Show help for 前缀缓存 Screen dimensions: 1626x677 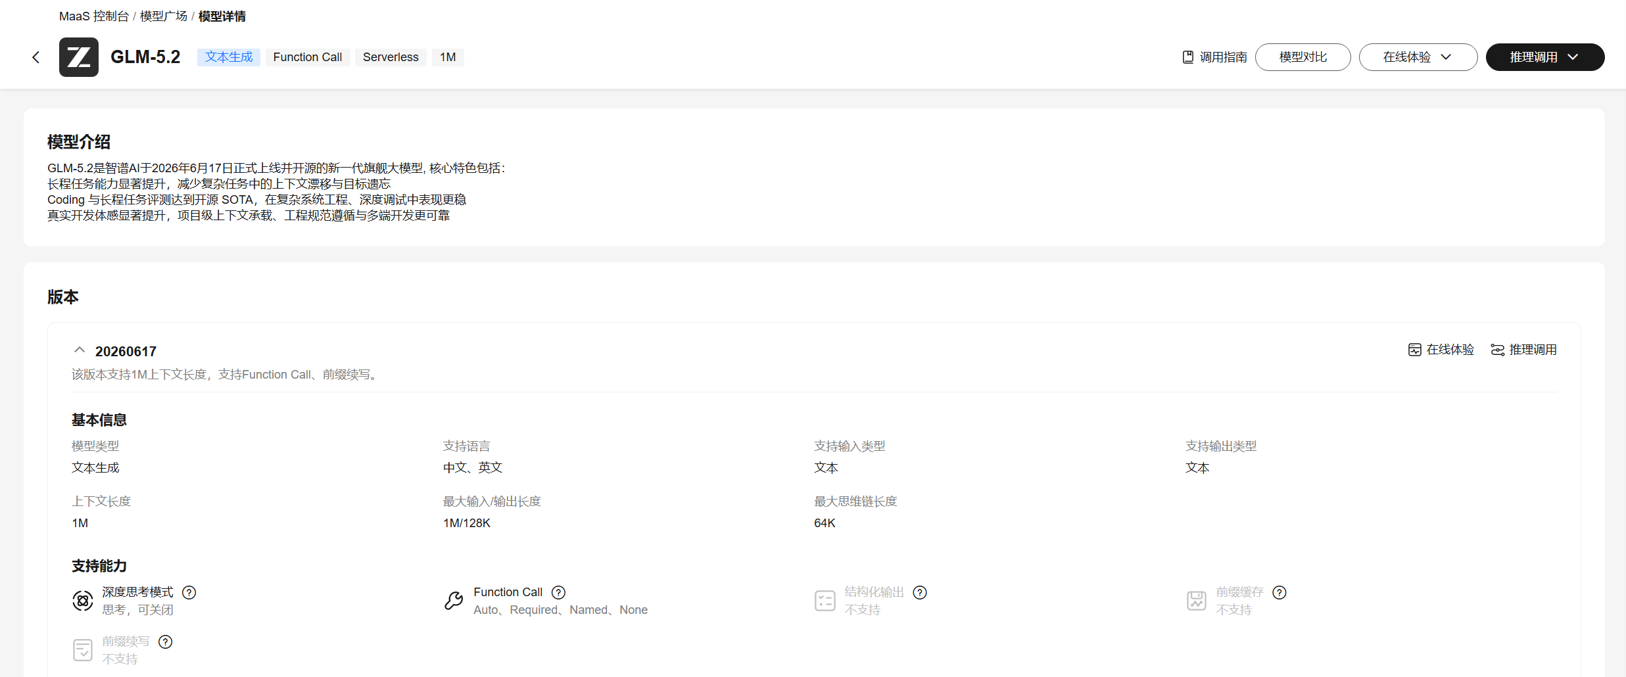[x=1279, y=592]
